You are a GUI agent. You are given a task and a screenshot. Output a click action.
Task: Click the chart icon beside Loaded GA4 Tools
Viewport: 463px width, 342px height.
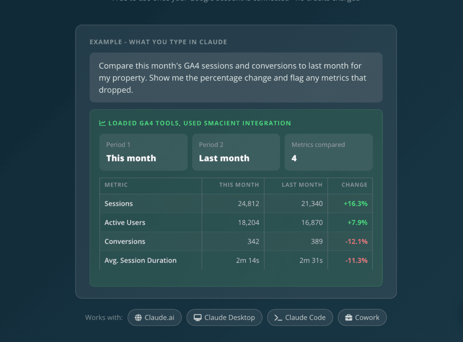pos(103,123)
